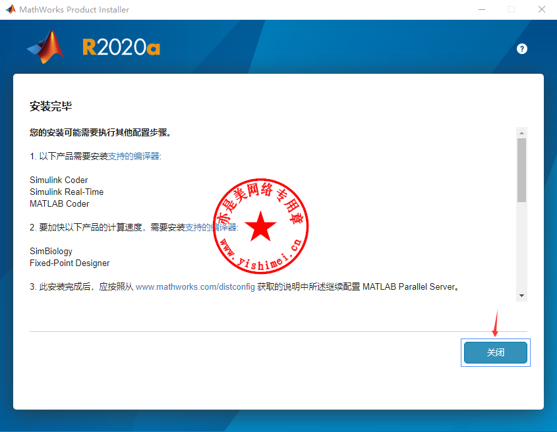Click the MATLAB logo in the header
This screenshot has width=557, height=432.
[45, 47]
